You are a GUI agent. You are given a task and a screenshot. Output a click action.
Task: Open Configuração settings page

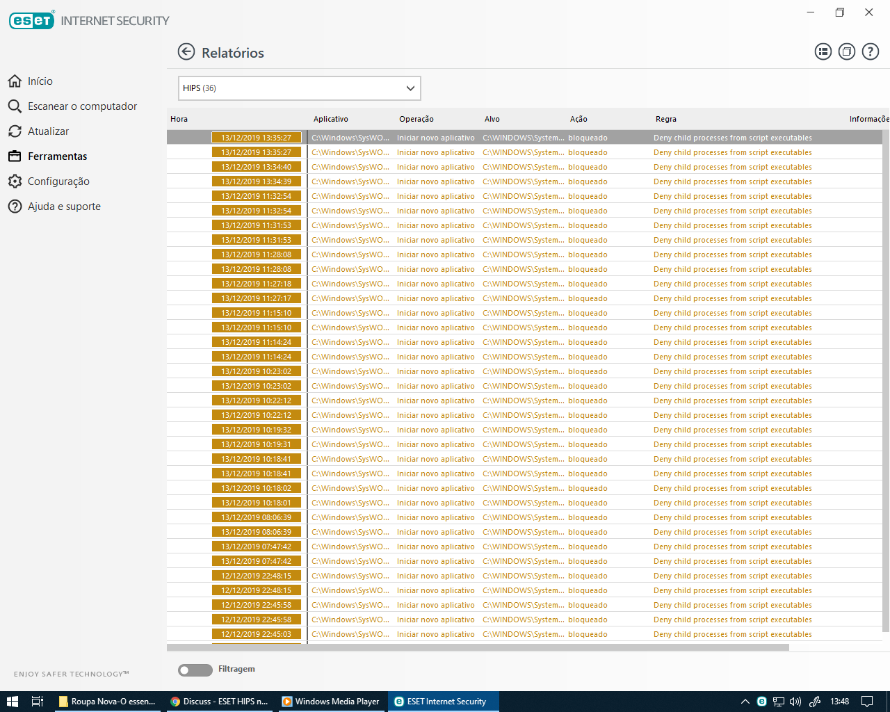(58, 181)
